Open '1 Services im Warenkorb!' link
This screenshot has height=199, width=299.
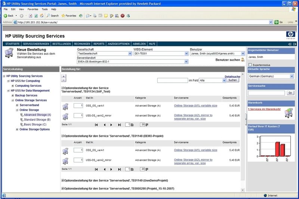[x=264, y=109]
